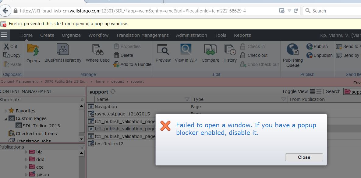361x178 pixels.
Task: Open the Open dropdown arrow
Action: pyautogui.click(x=39, y=61)
